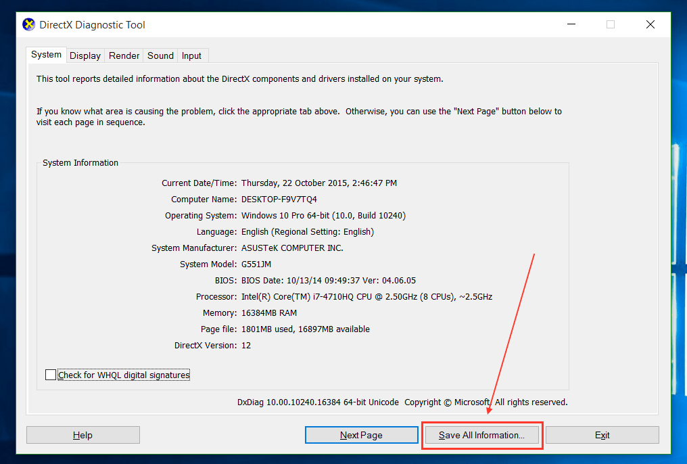Switch to the Render tab

point(124,55)
